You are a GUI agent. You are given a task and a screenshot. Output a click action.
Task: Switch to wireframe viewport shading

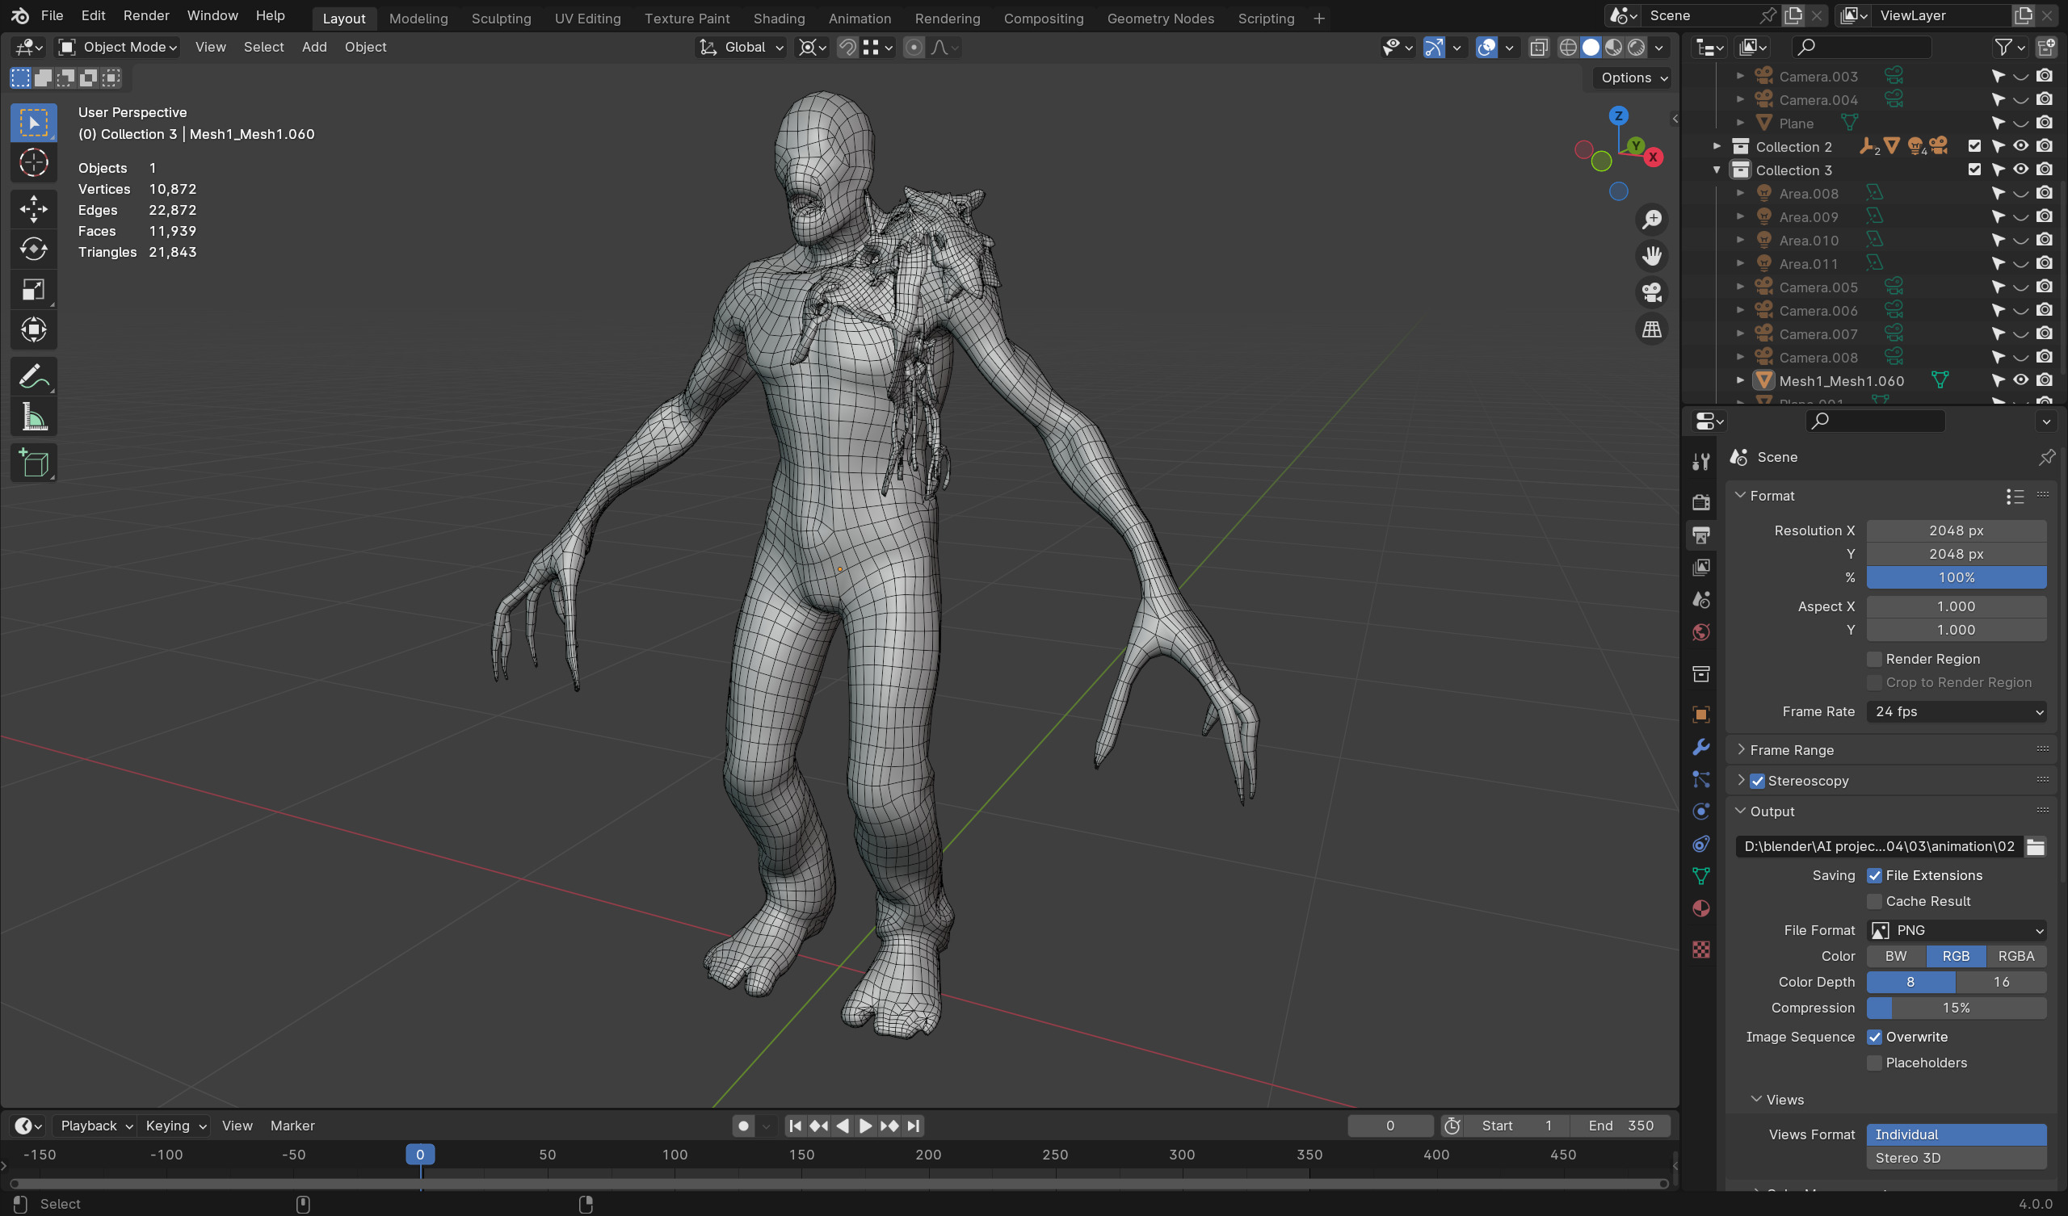click(x=1567, y=48)
